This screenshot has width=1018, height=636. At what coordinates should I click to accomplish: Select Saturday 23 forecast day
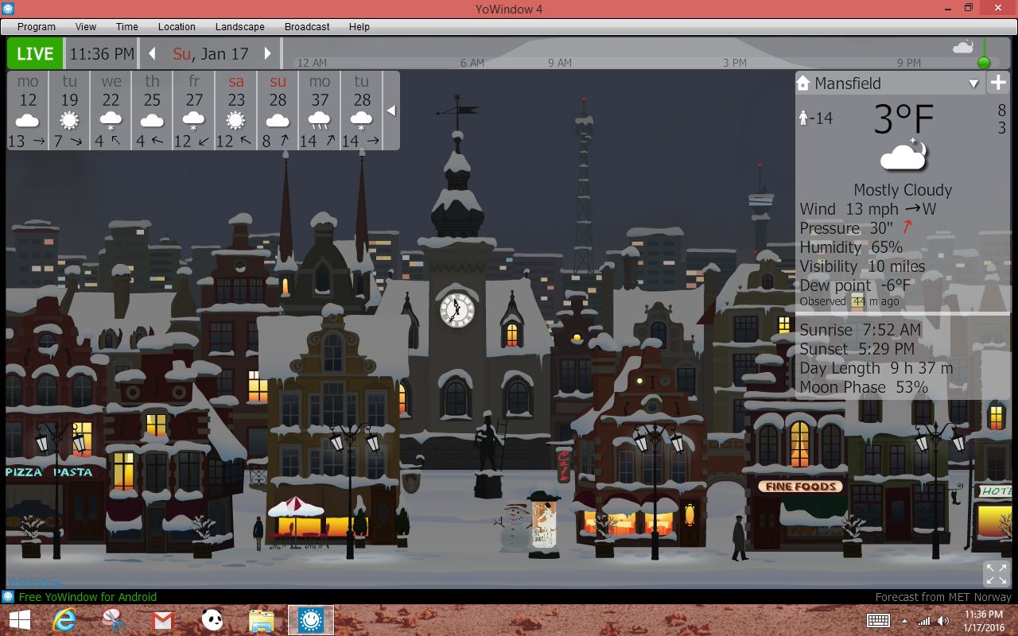click(235, 111)
